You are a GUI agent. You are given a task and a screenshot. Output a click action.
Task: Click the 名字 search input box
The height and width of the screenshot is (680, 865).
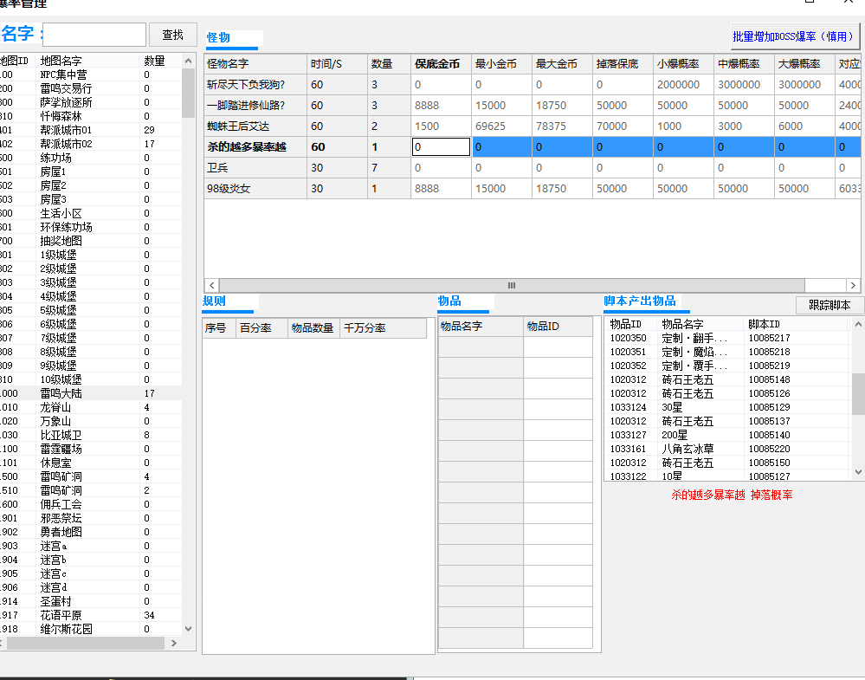pos(94,35)
